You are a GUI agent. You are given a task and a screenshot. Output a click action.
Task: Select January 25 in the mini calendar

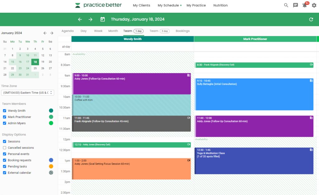coord(35,68)
